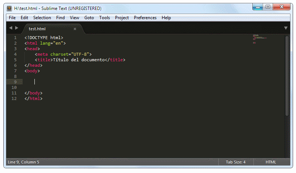Screen dimensions: 296x173
Task: Click line number 12 in gutter
Action: point(14,98)
